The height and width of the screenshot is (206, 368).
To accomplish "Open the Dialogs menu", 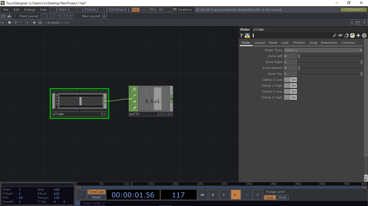I will (x=30, y=9).
